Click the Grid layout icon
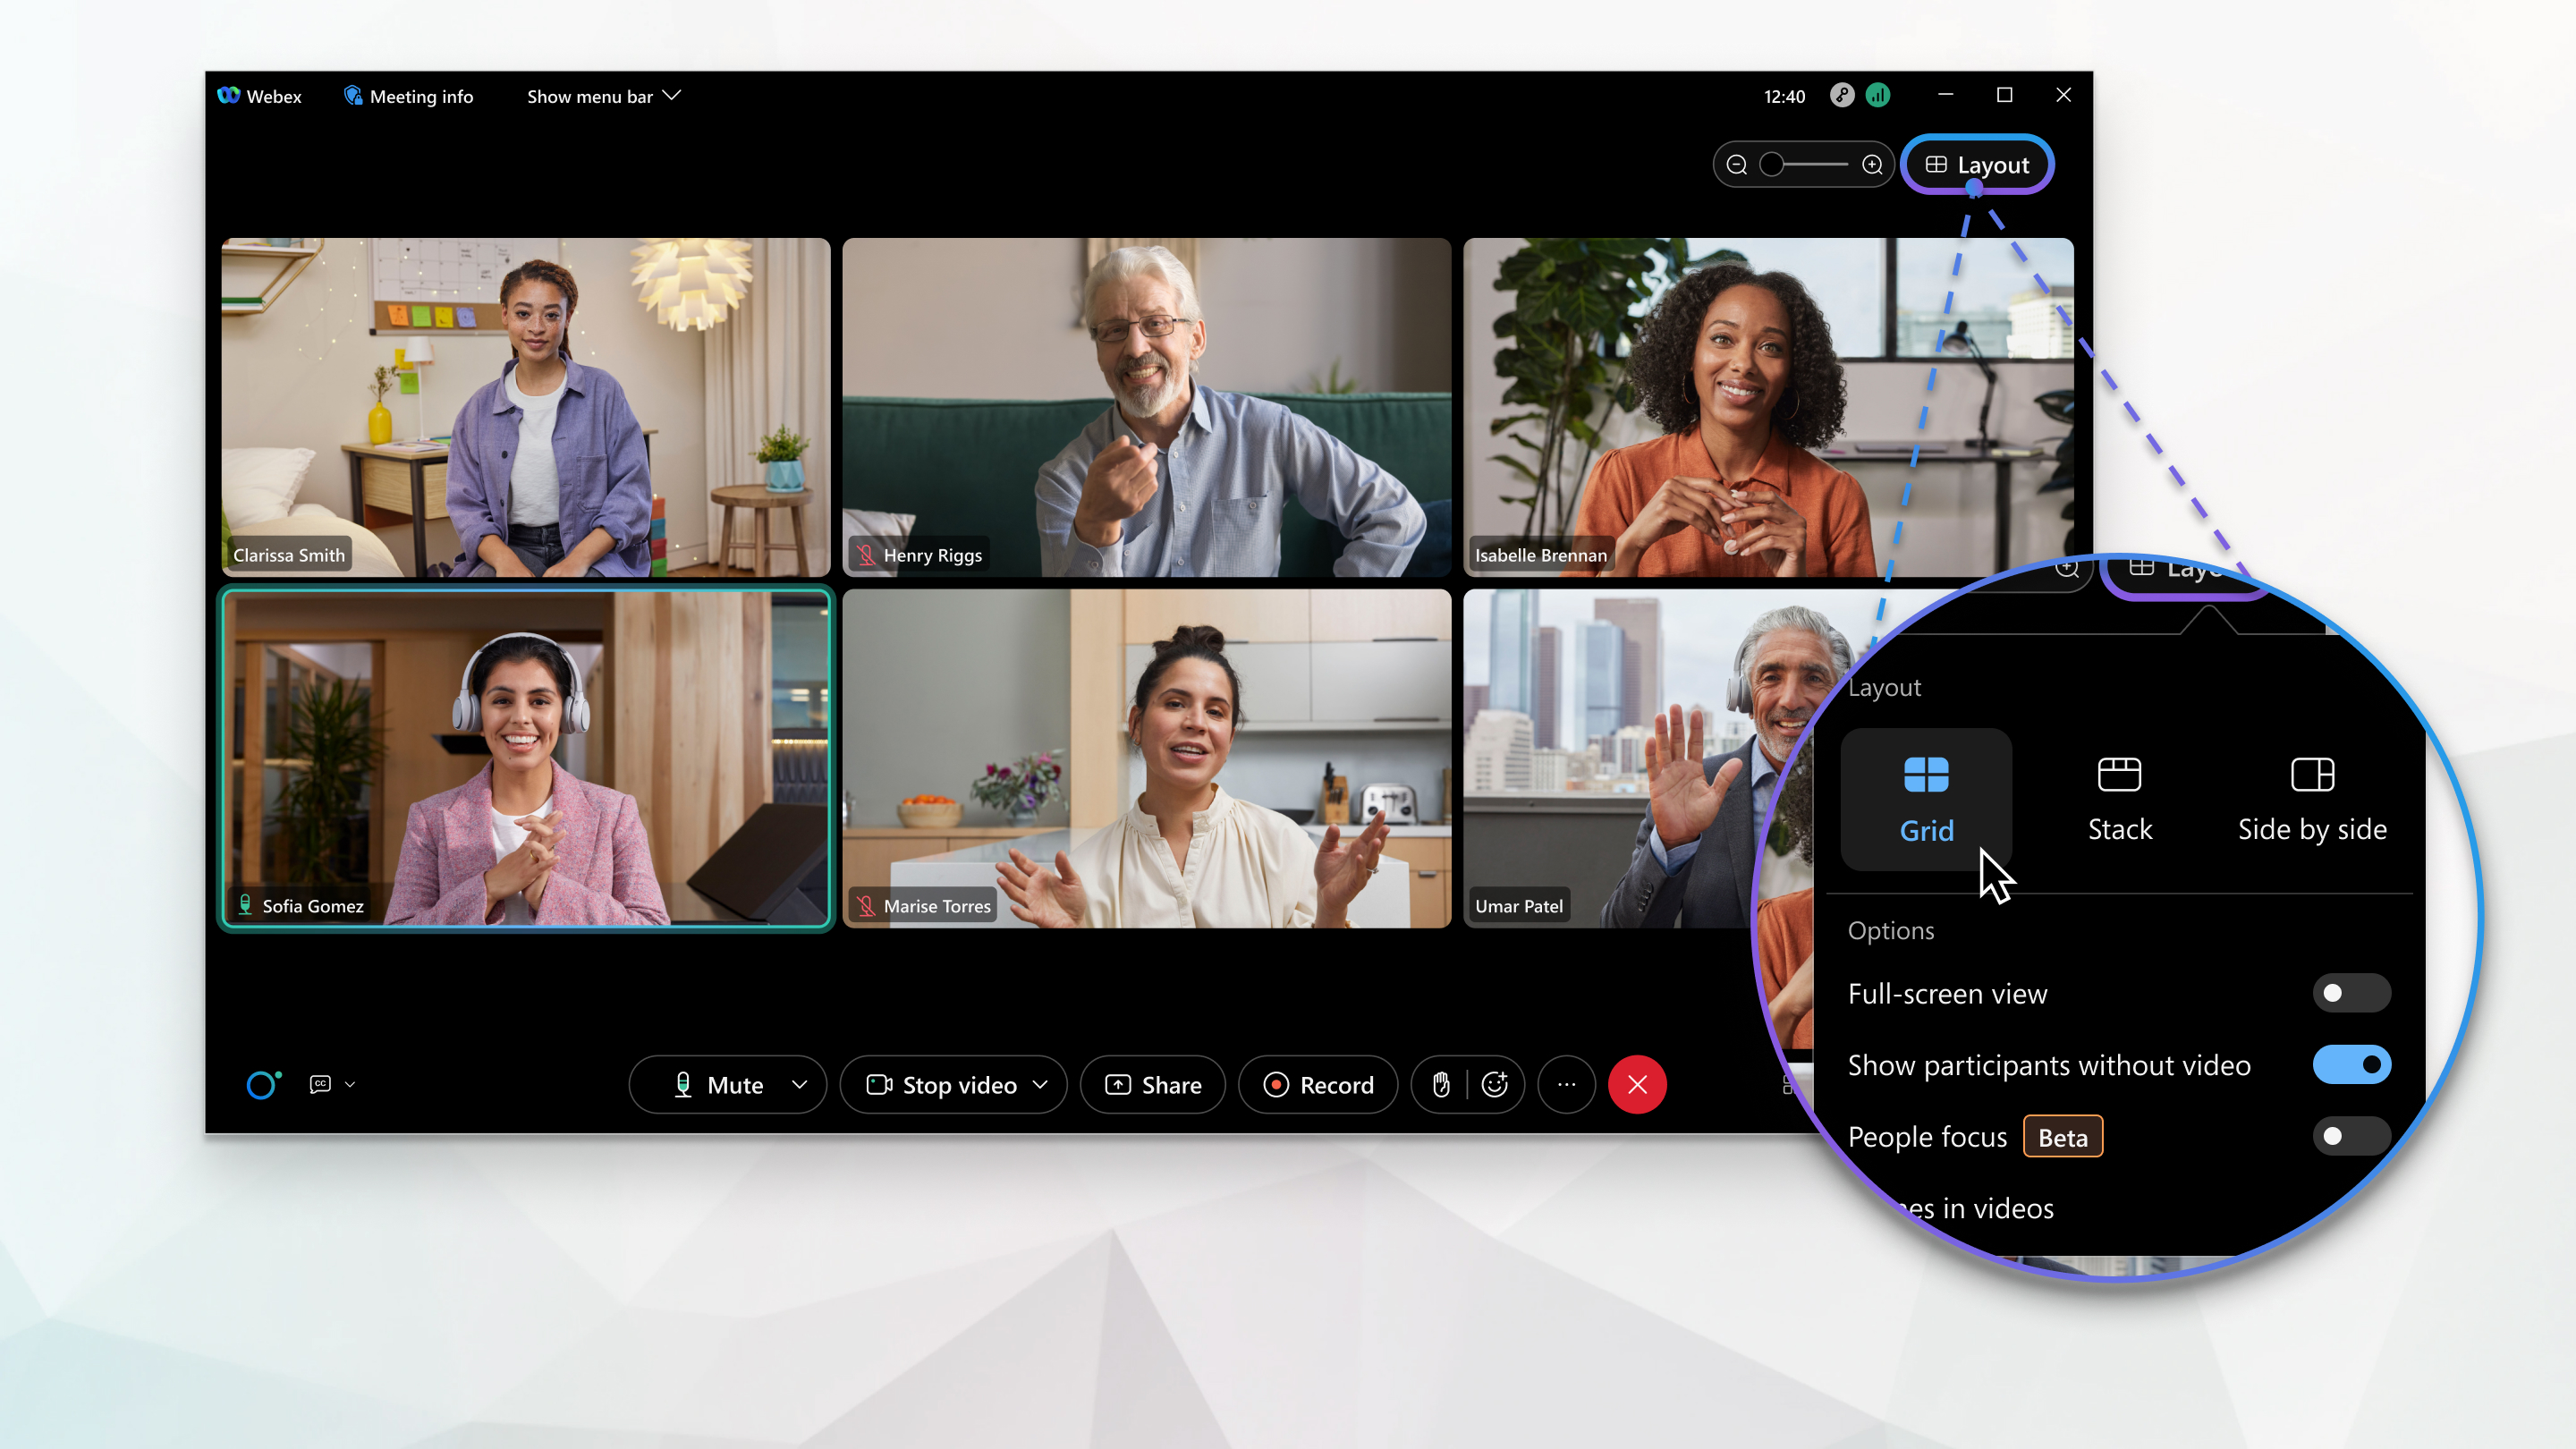This screenshot has width=2576, height=1449. tap(1925, 773)
